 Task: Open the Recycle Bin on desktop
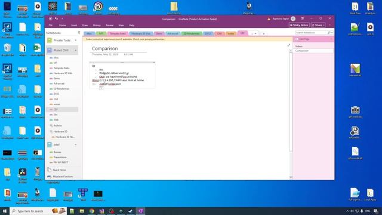tap(7, 48)
